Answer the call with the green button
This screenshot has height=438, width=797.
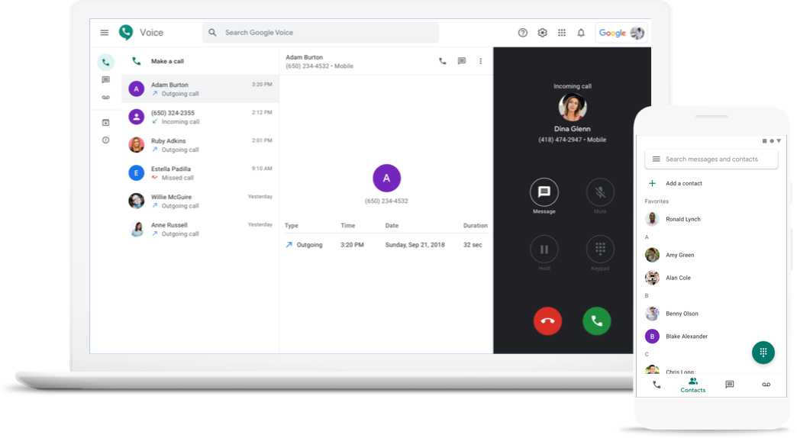pyautogui.click(x=597, y=321)
